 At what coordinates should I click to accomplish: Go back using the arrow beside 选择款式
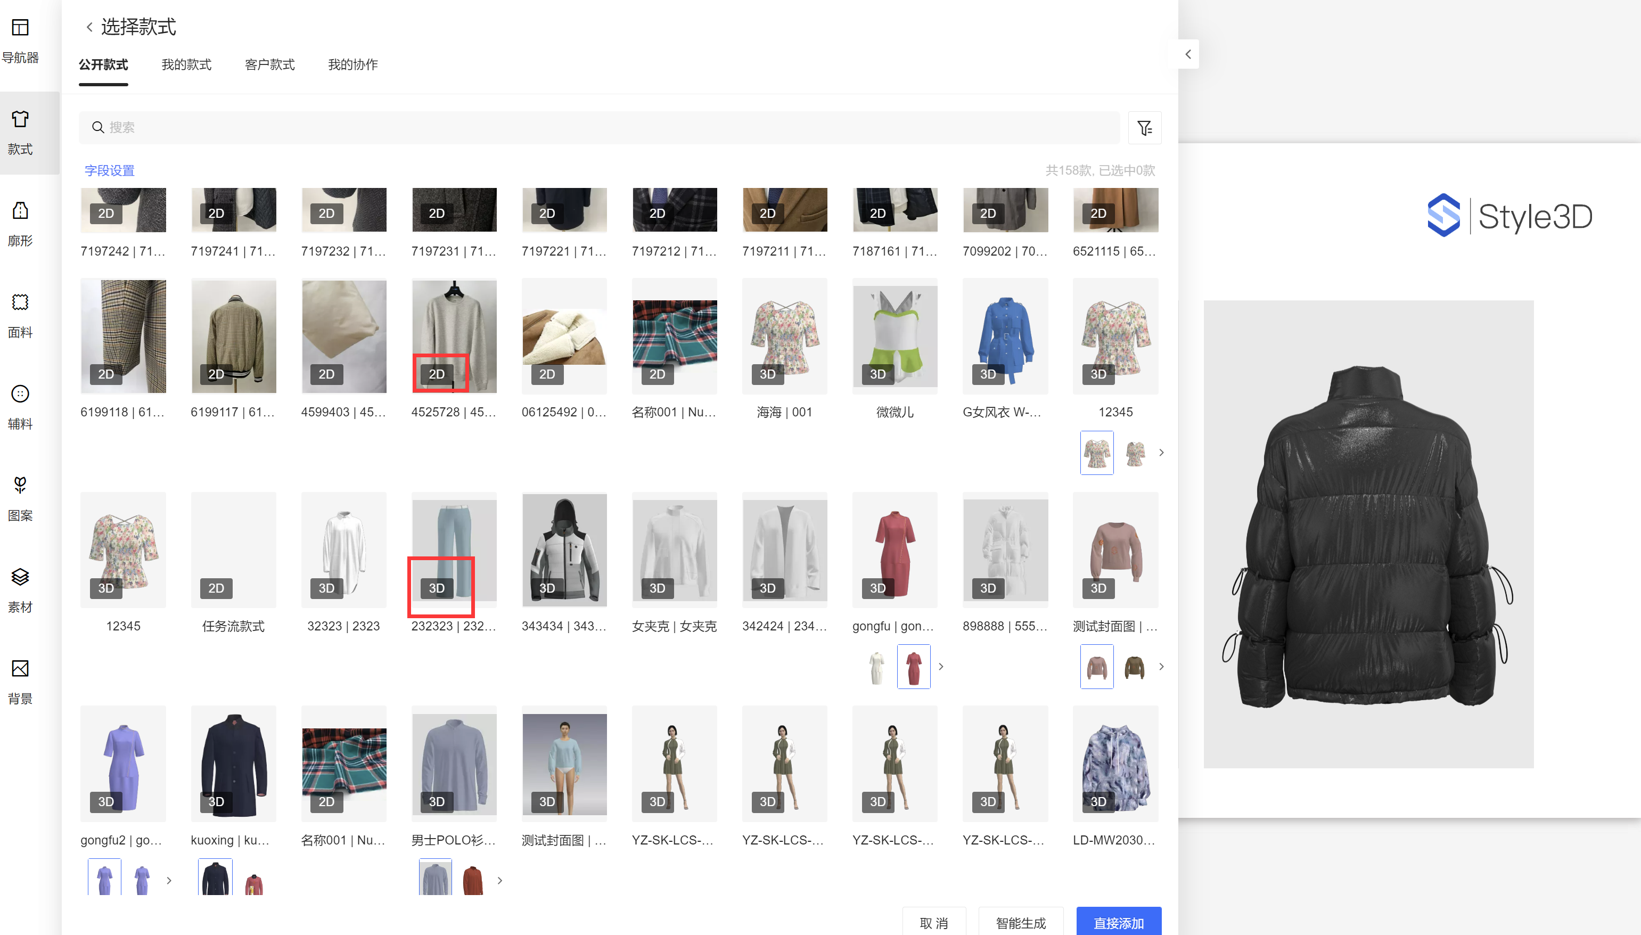(x=89, y=27)
